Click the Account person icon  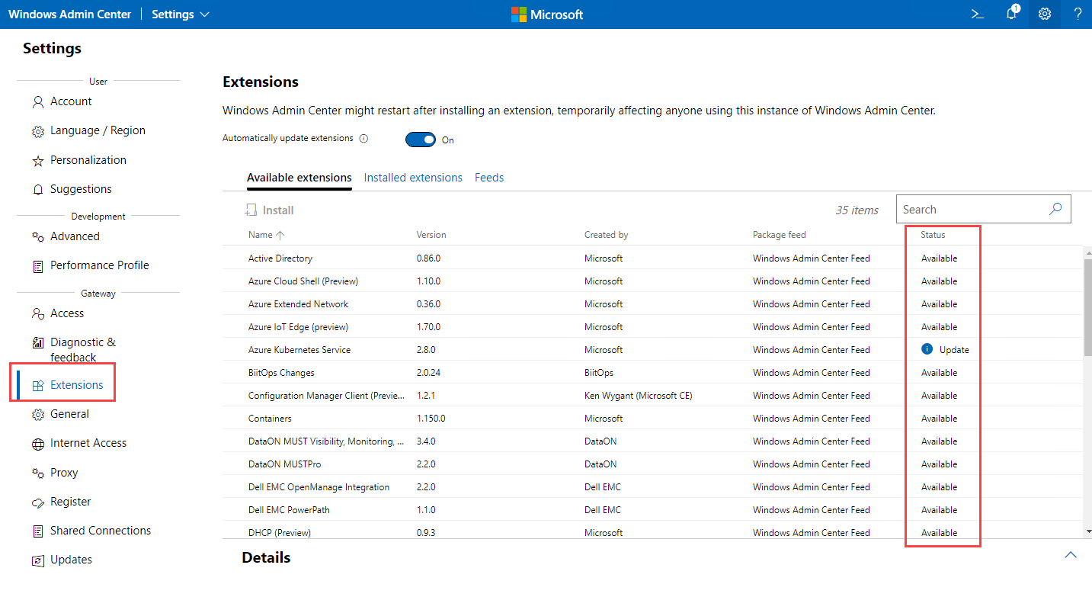pyautogui.click(x=37, y=101)
